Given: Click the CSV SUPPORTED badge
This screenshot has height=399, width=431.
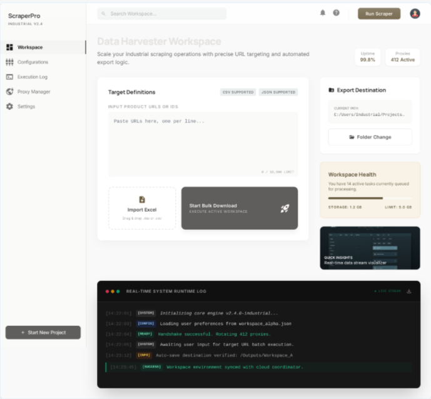Looking at the screenshot, I should coord(238,92).
